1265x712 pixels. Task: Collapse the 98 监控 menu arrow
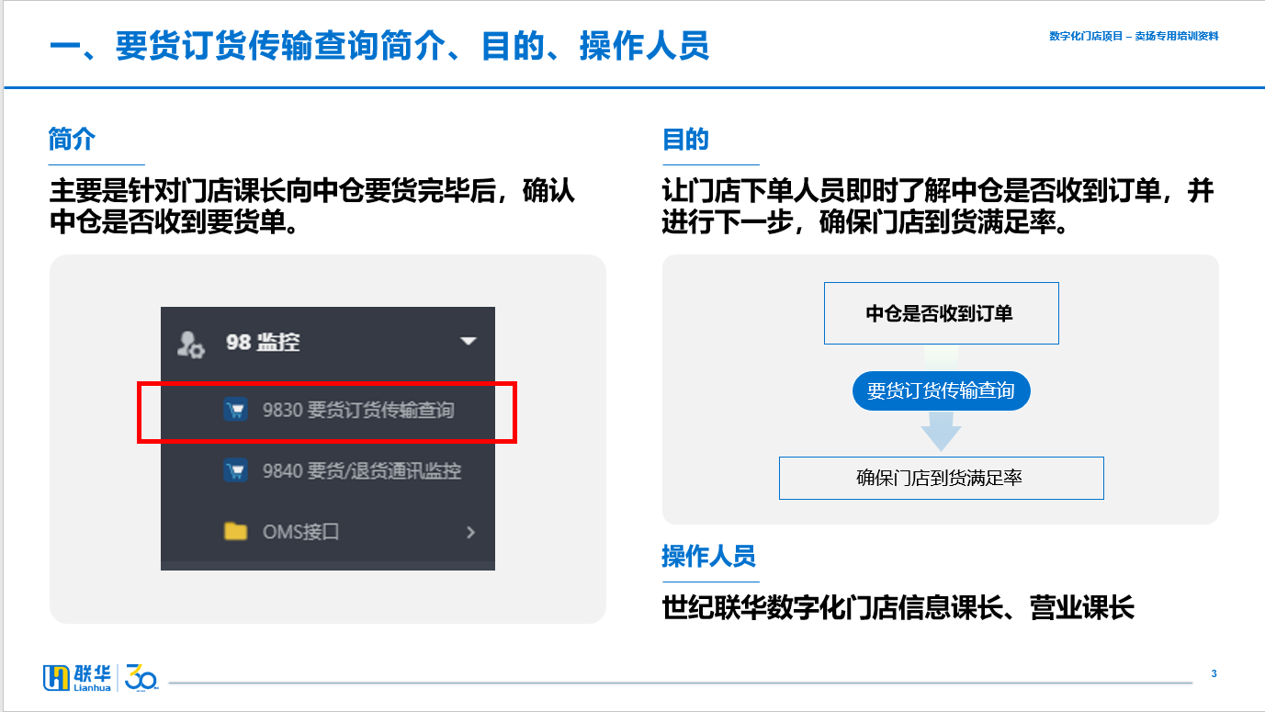(x=469, y=341)
